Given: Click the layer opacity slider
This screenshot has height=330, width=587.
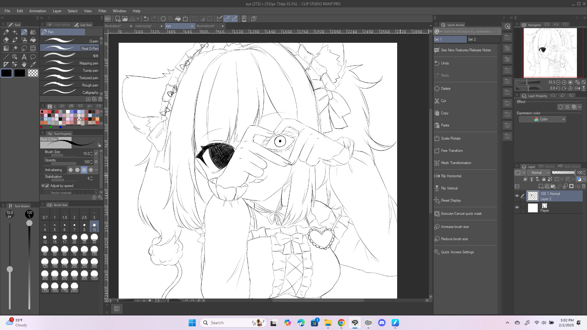Looking at the screenshot, I should click(x=563, y=173).
